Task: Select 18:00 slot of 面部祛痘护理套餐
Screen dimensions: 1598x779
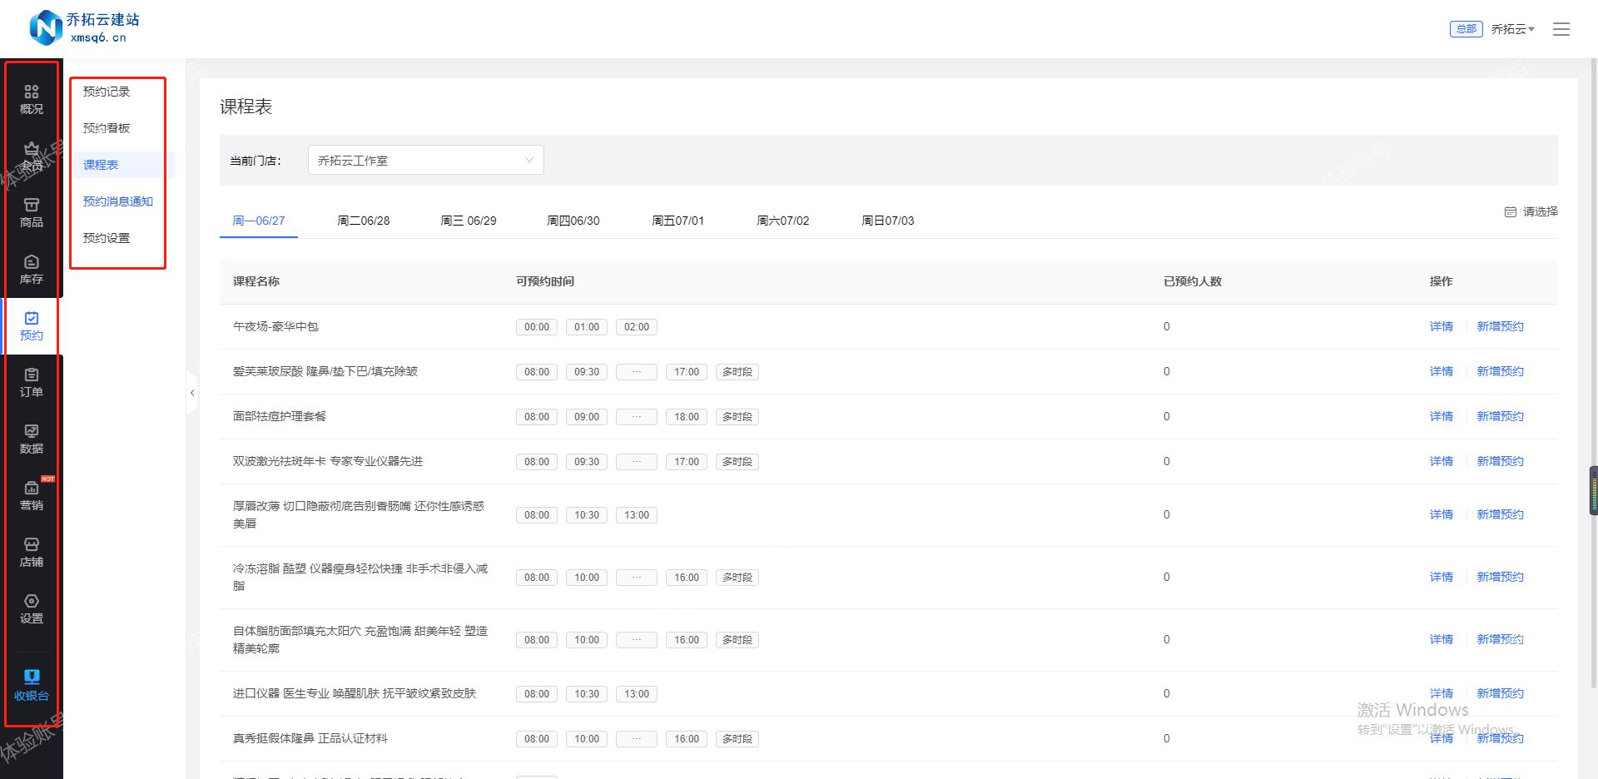Action: point(687,417)
